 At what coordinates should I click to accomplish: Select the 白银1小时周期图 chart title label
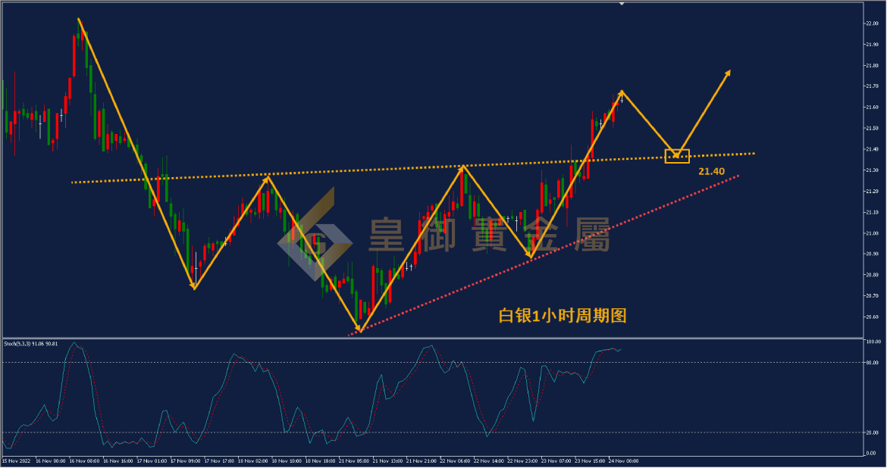(x=563, y=315)
